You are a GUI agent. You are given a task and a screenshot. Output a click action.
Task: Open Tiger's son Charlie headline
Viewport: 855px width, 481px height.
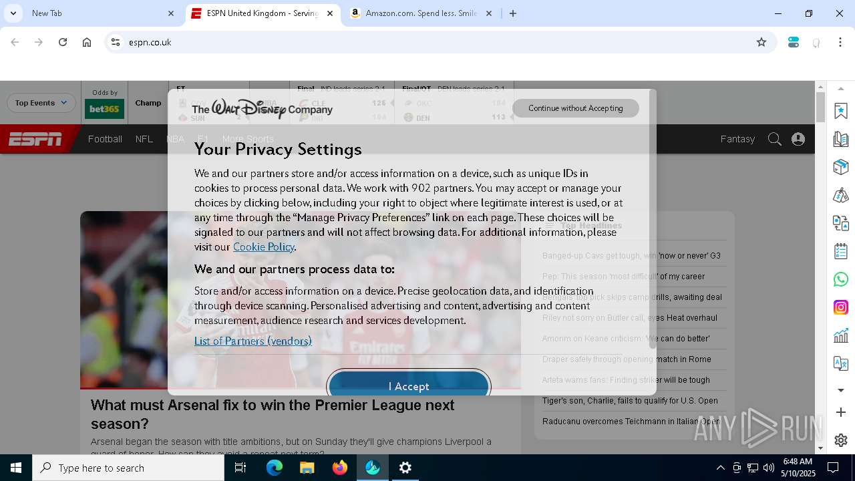coord(630,401)
